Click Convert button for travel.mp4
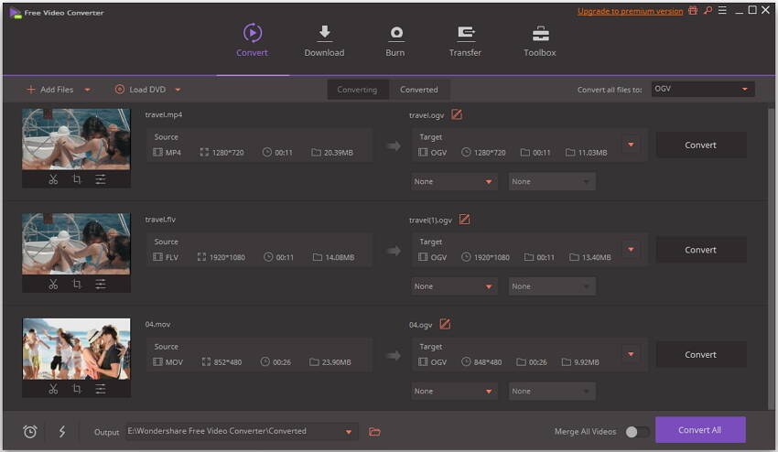Image resolution: width=778 pixels, height=452 pixels. tap(700, 145)
